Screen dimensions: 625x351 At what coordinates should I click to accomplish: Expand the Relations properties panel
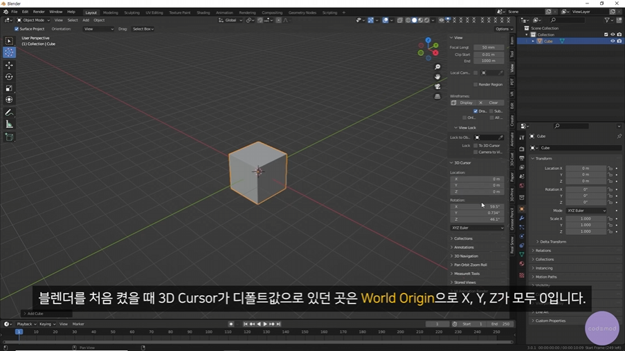click(x=541, y=250)
